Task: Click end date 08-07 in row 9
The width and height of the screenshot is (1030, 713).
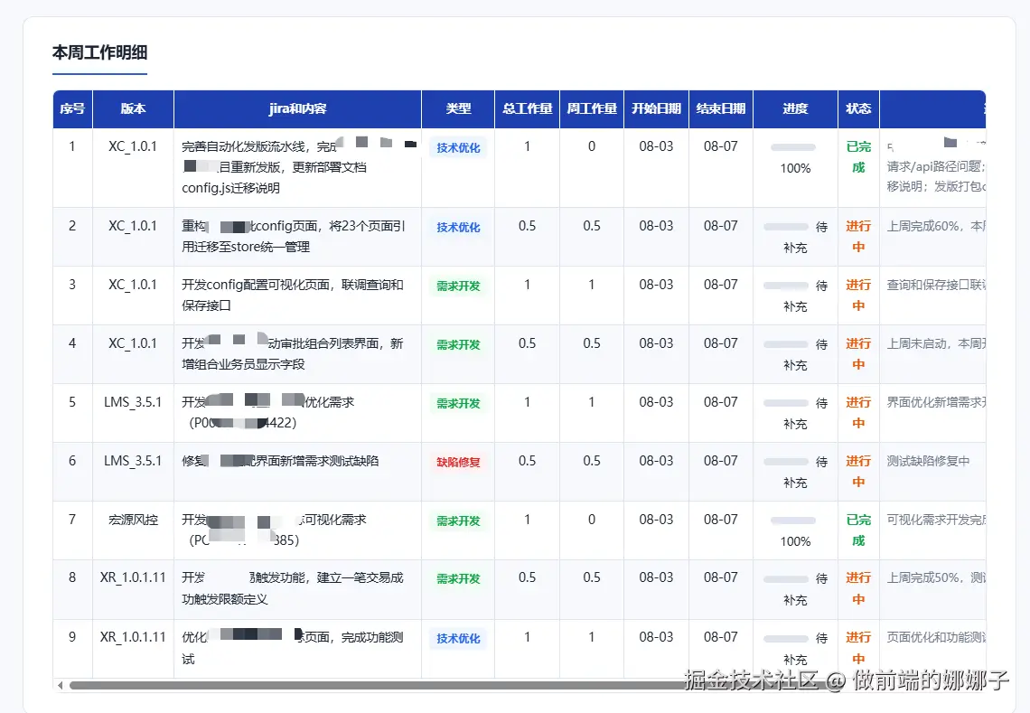Action: (721, 637)
